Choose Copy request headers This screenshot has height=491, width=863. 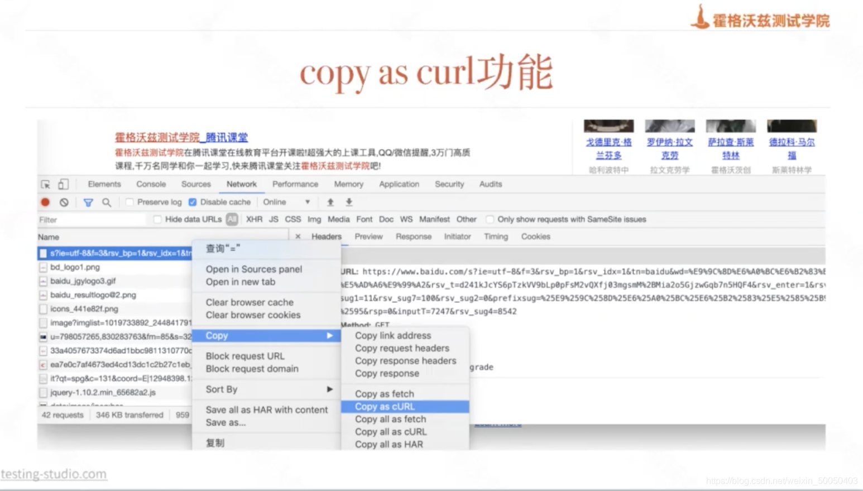405,348
